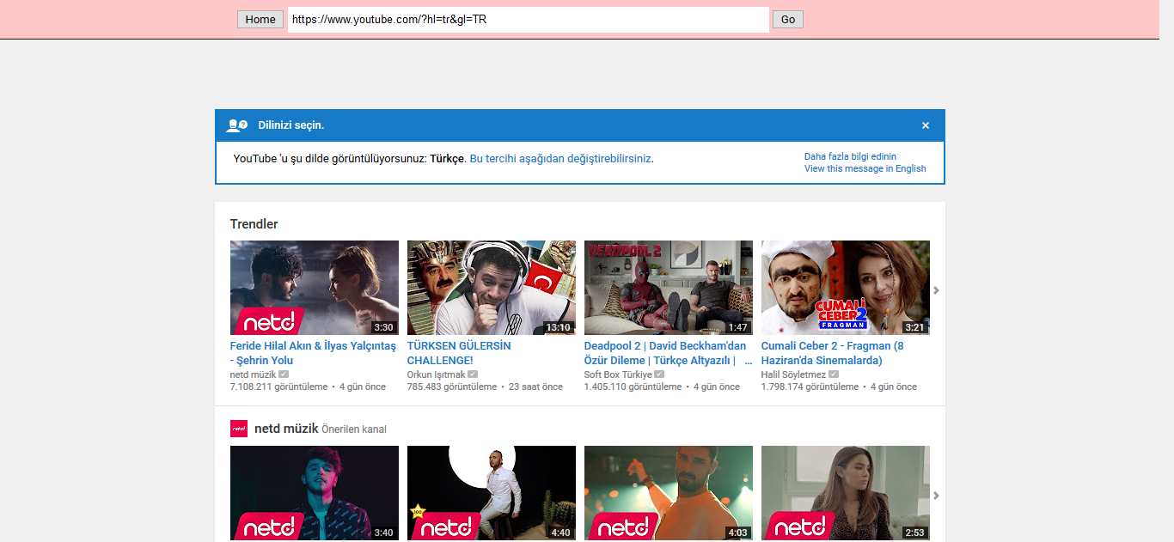Open 'View this message in English' link
The image size is (1174, 542).
point(865,168)
